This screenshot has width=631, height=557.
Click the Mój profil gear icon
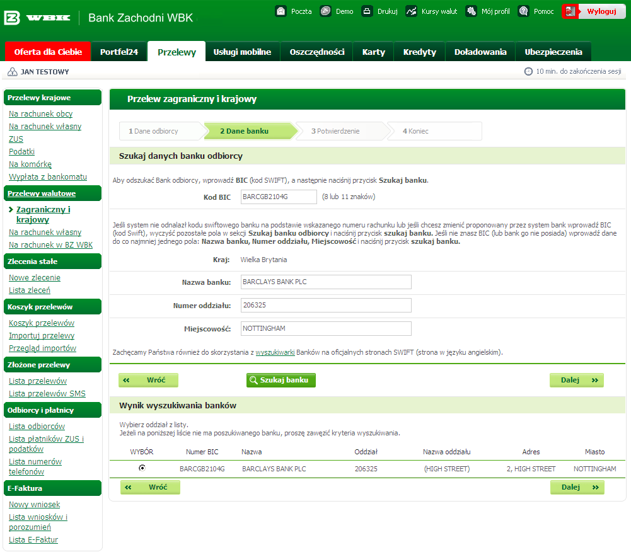[x=471, y=11]
